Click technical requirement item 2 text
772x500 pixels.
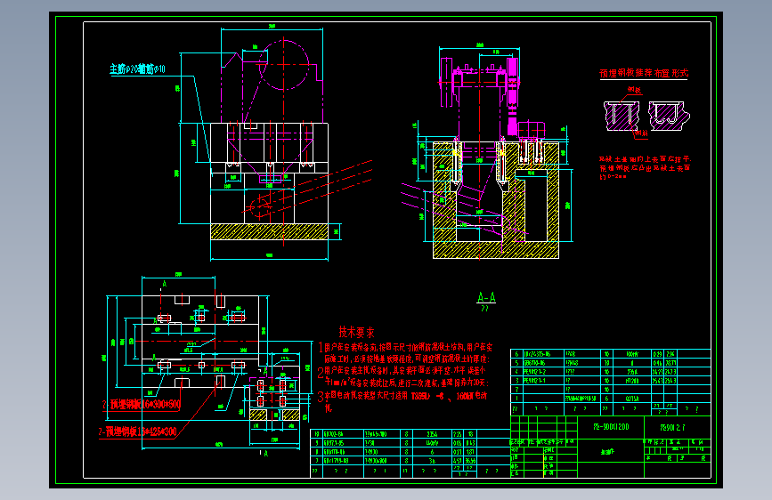(402, 376)
